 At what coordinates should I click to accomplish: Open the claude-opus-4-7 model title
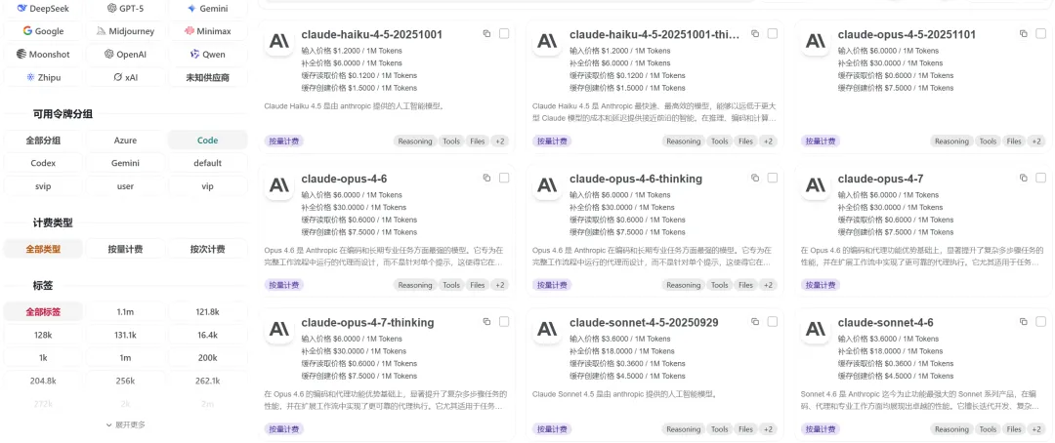(x=880, y=179)
